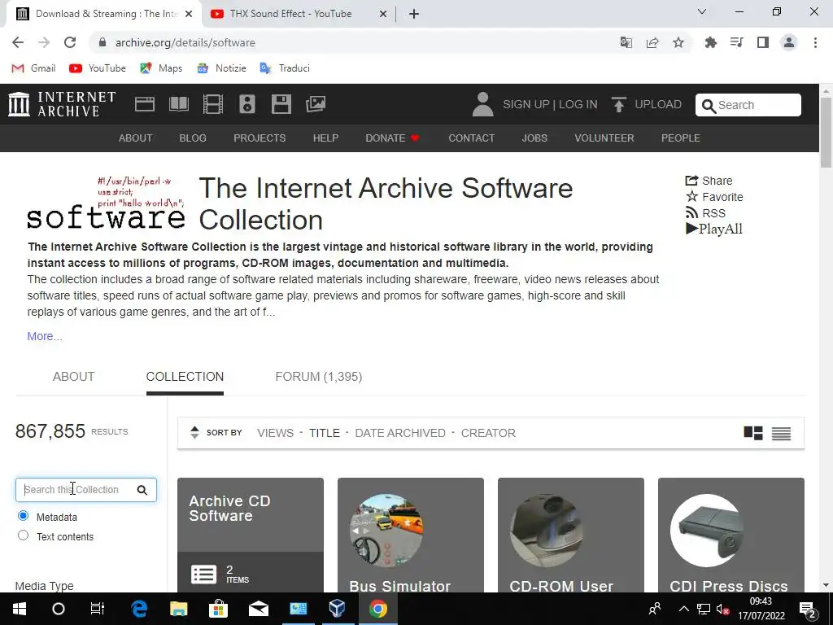This screenshot has height=625, width=833.
Task: Open Mail app from taskbar
Action: tap(258, 609)
